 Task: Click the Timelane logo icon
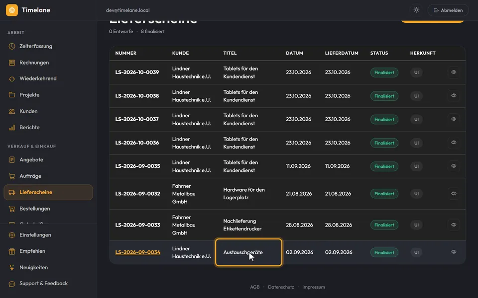coord(12,10)
